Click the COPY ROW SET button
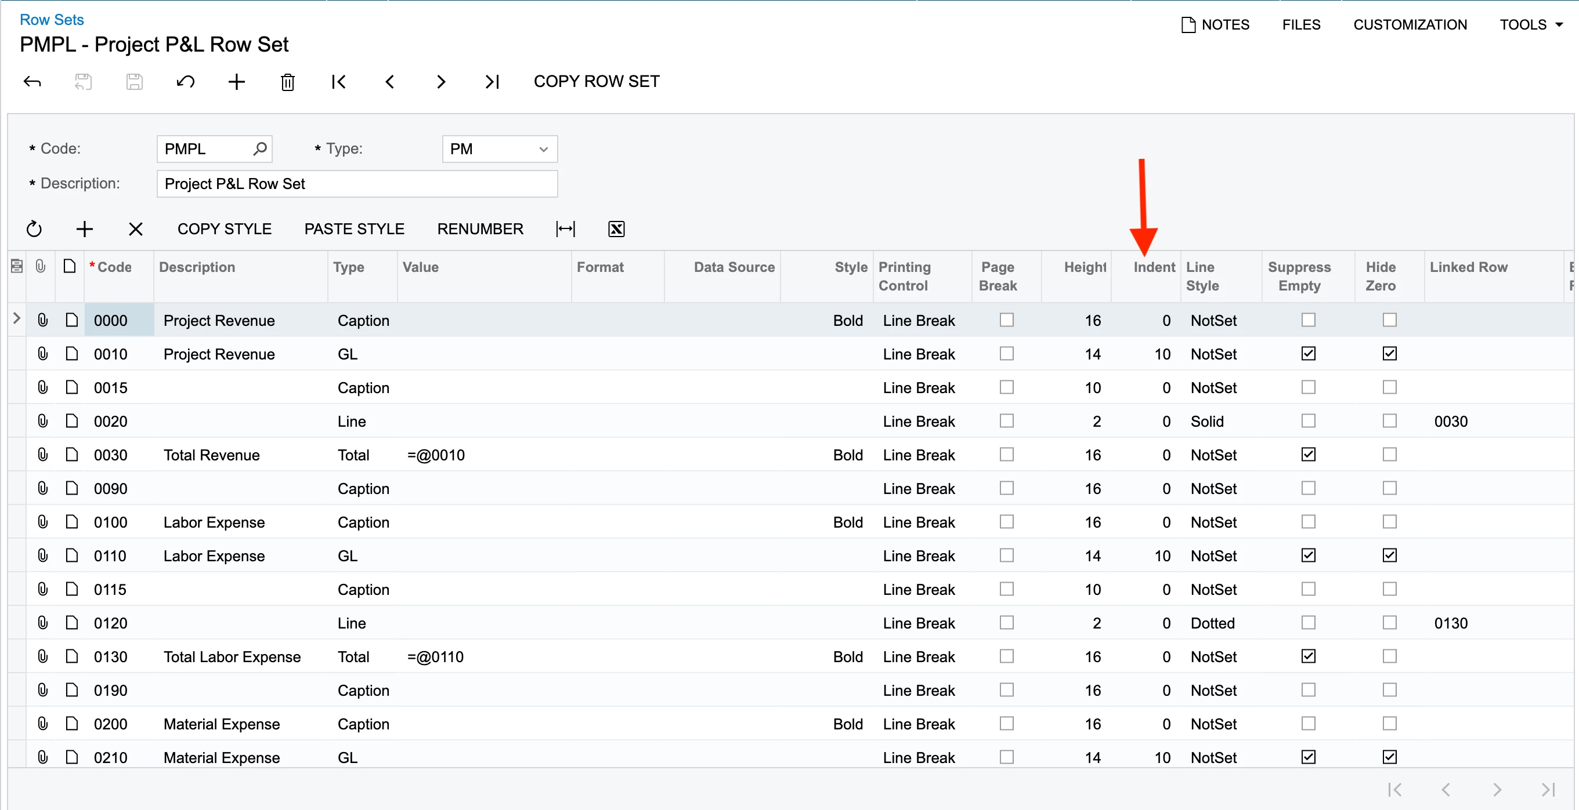Screen dimensions: 1579x810 pos(597,81)
